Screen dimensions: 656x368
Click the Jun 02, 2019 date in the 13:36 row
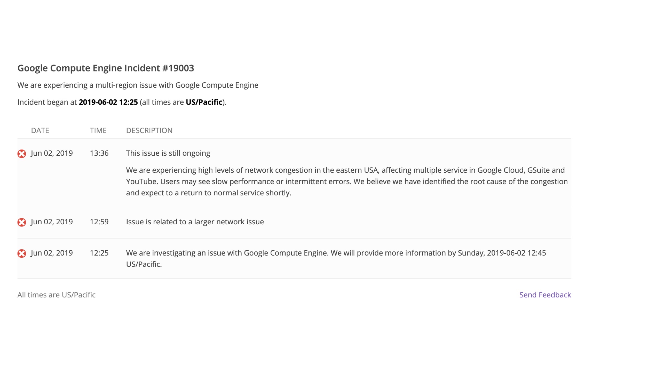(52, 153)
